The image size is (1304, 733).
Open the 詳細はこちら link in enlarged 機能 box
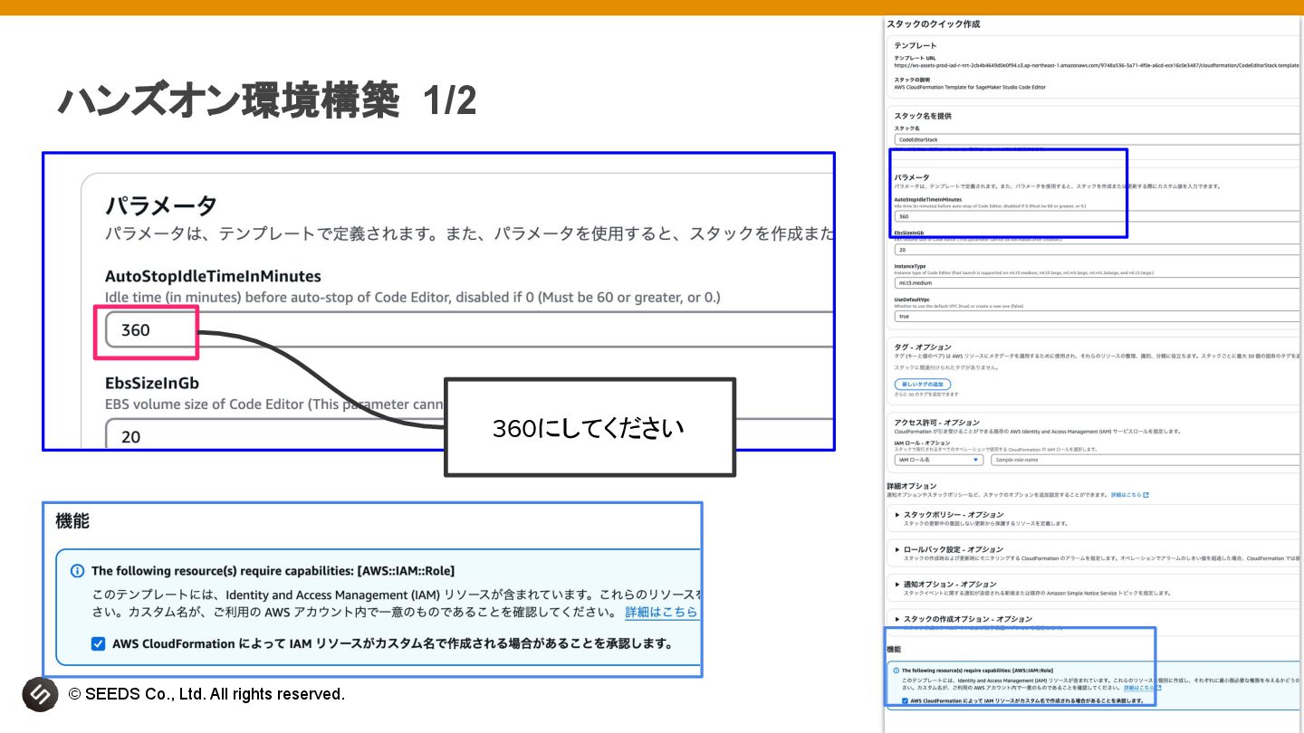[661, 613]
